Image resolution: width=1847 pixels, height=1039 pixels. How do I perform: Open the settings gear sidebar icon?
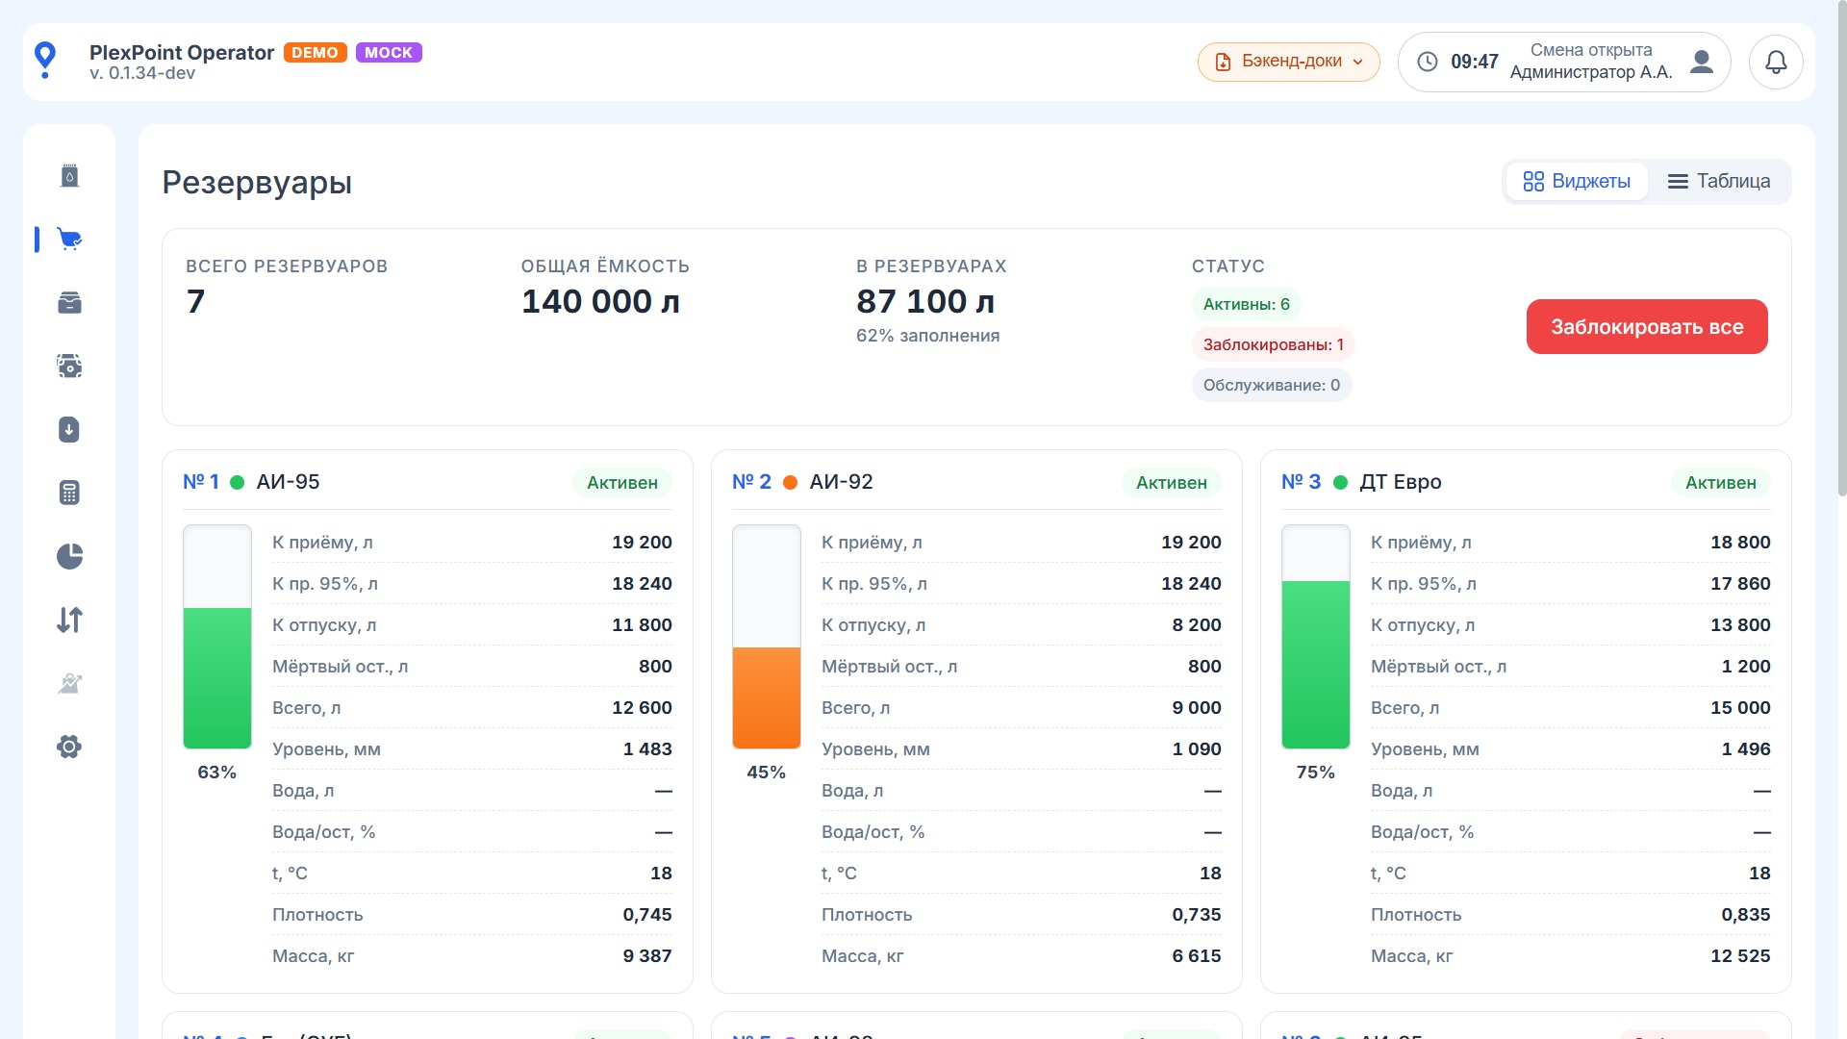[69, 747]
